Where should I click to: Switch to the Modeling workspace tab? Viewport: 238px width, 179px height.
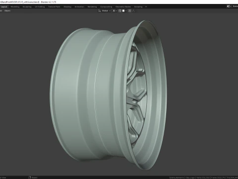[15, 7]
